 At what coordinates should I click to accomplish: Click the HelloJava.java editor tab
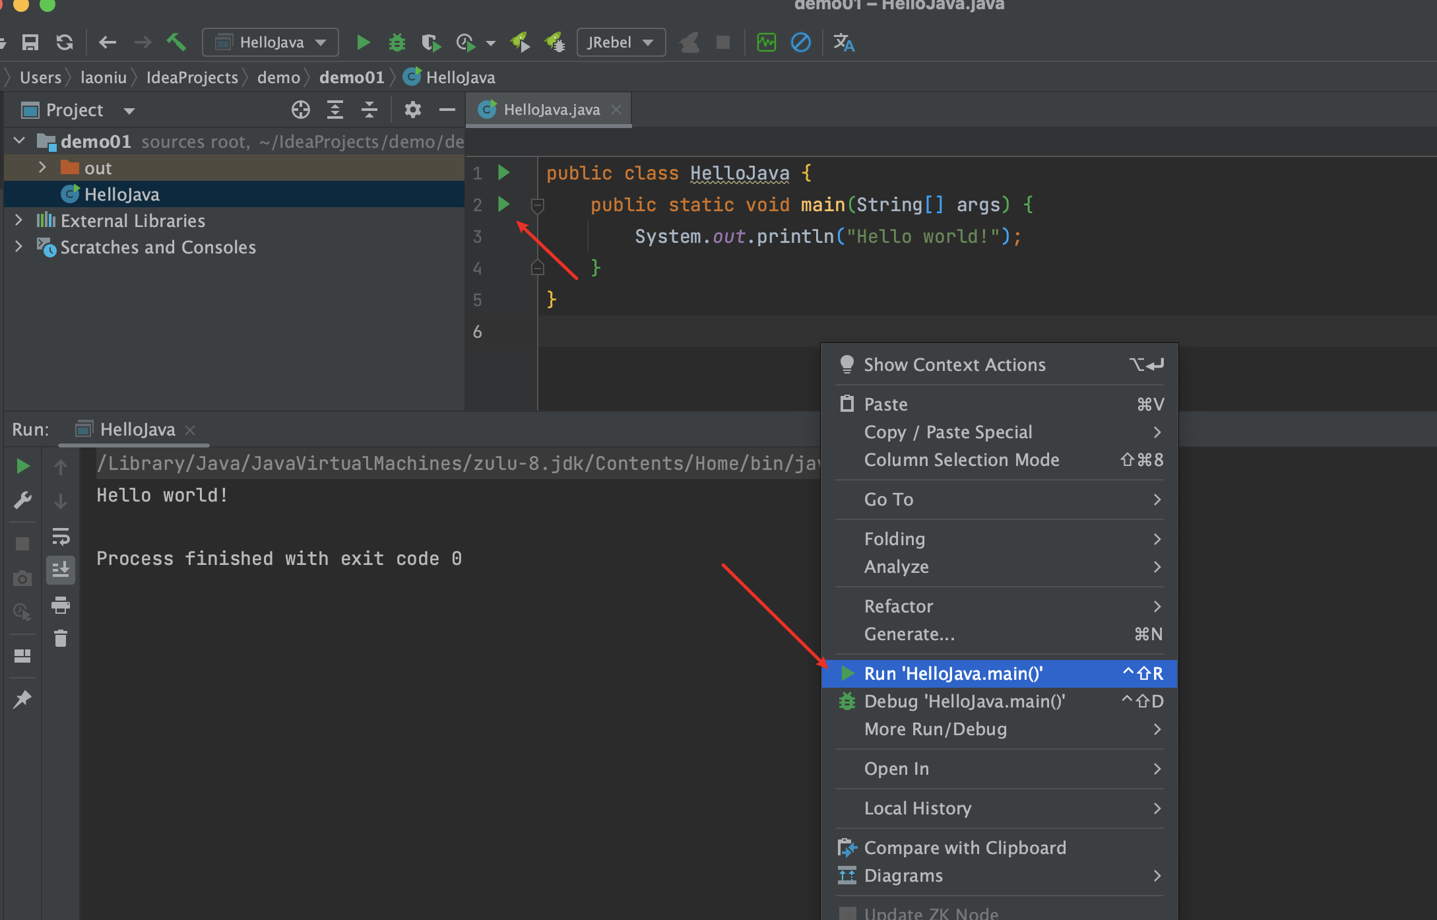551,110
